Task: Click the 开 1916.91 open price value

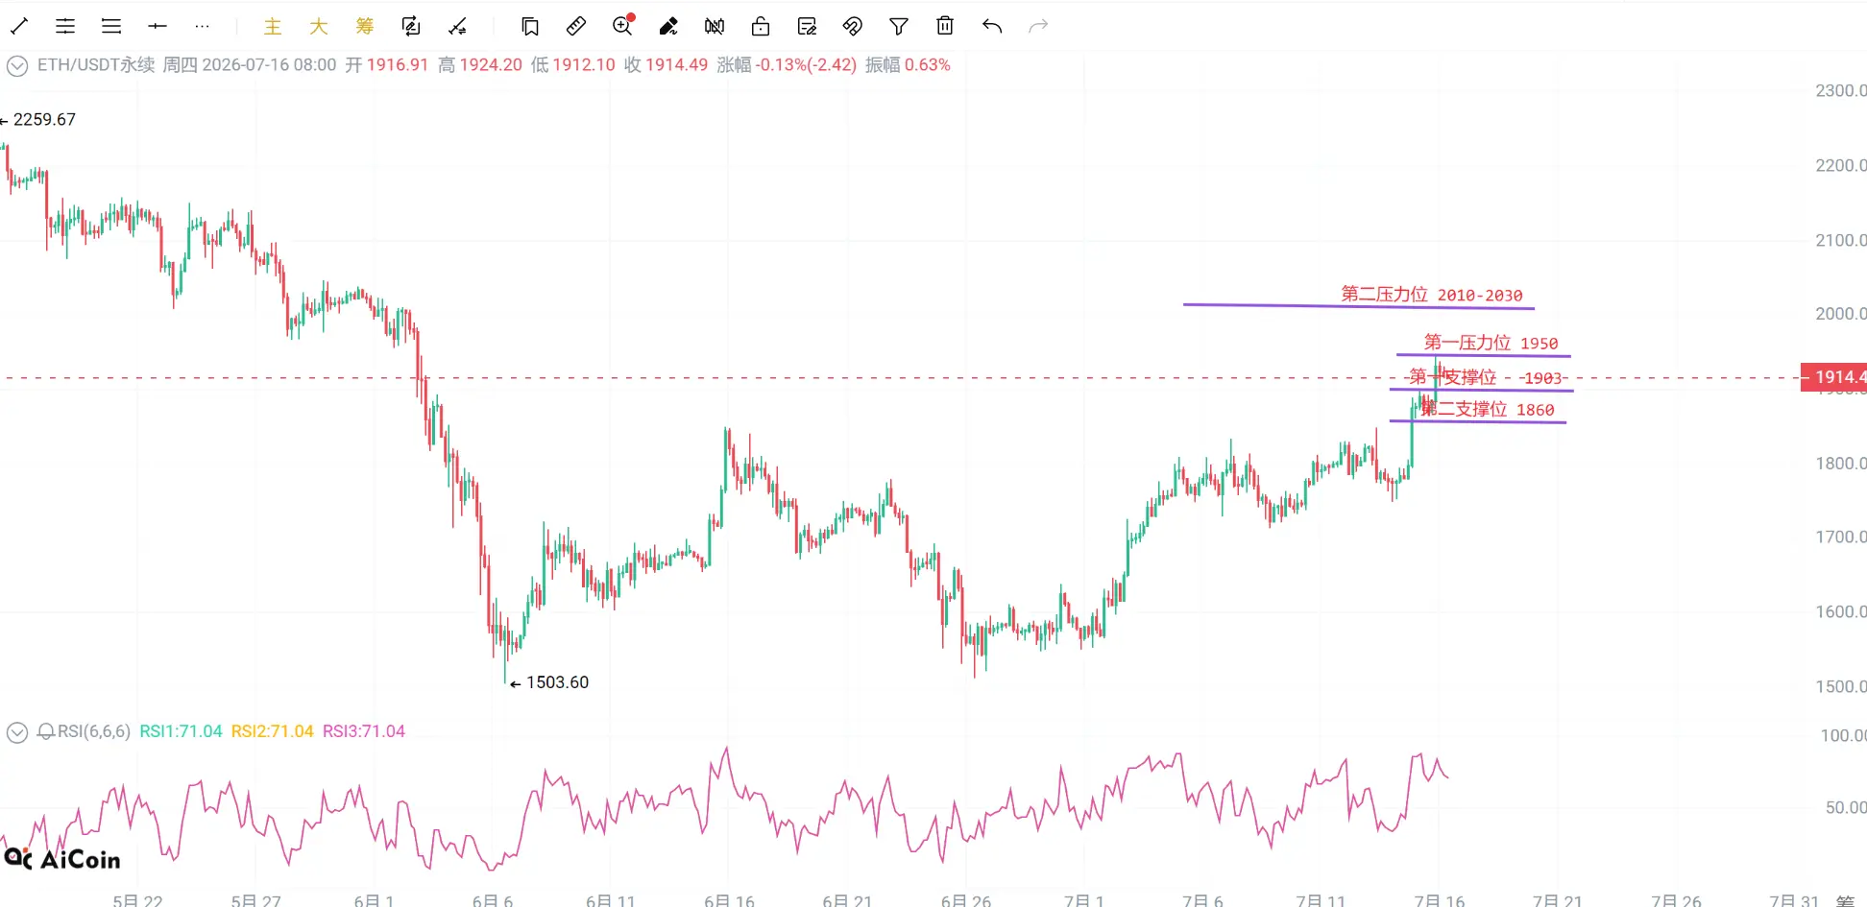Action: click(x=387, y=65)
